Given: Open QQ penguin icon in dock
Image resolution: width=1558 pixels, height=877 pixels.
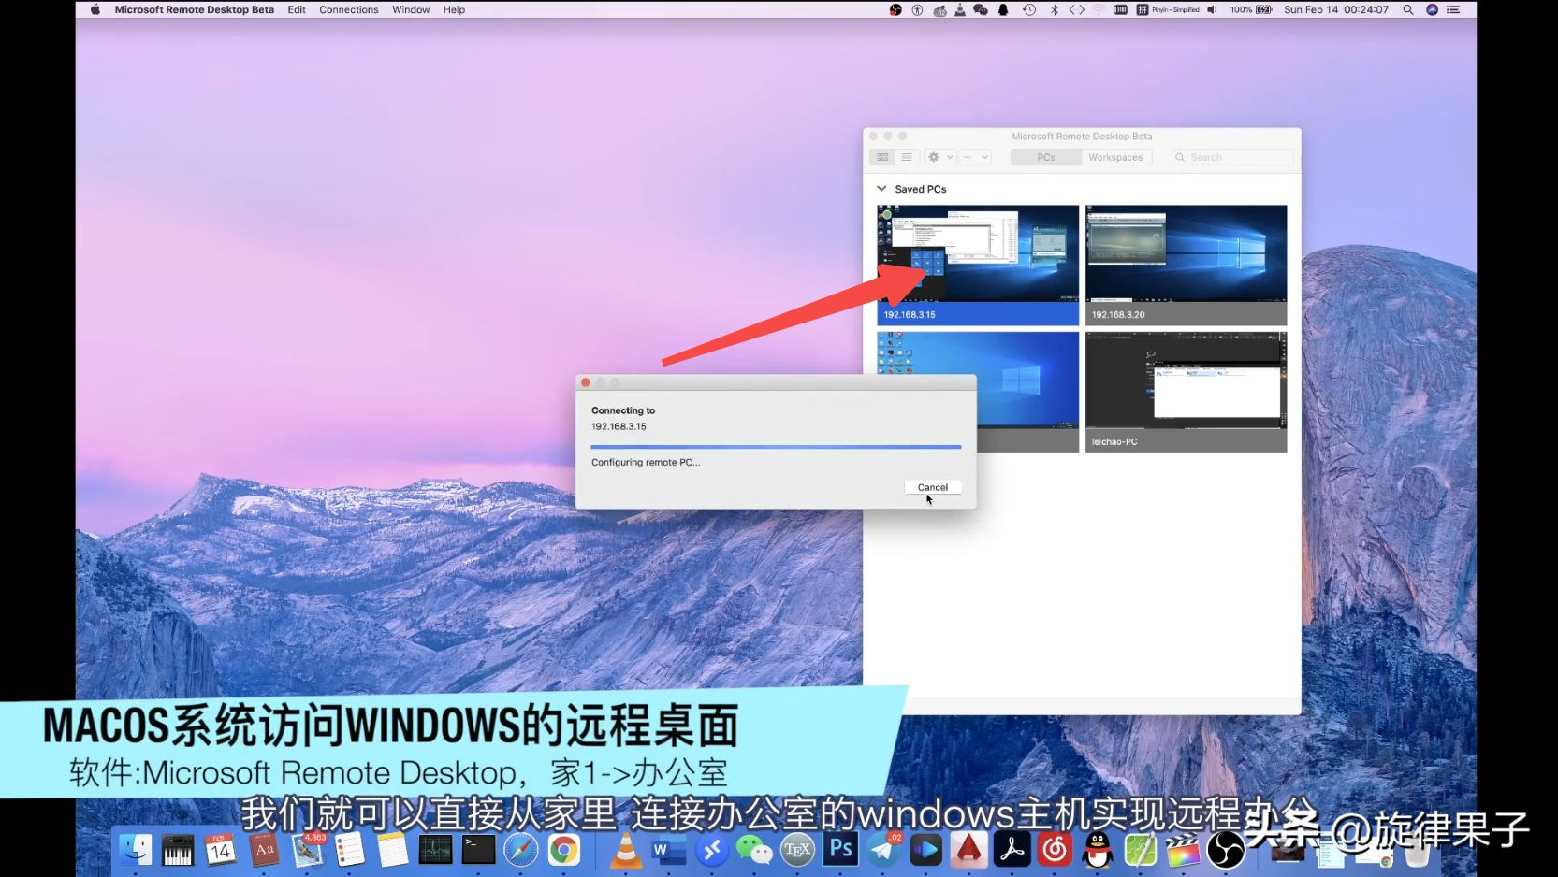Looking at the screenshot, I should click(1098, 849).
